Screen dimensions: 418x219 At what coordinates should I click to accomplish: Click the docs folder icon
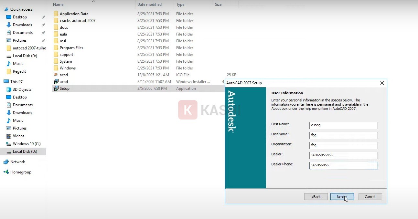[x=56, y=27]
